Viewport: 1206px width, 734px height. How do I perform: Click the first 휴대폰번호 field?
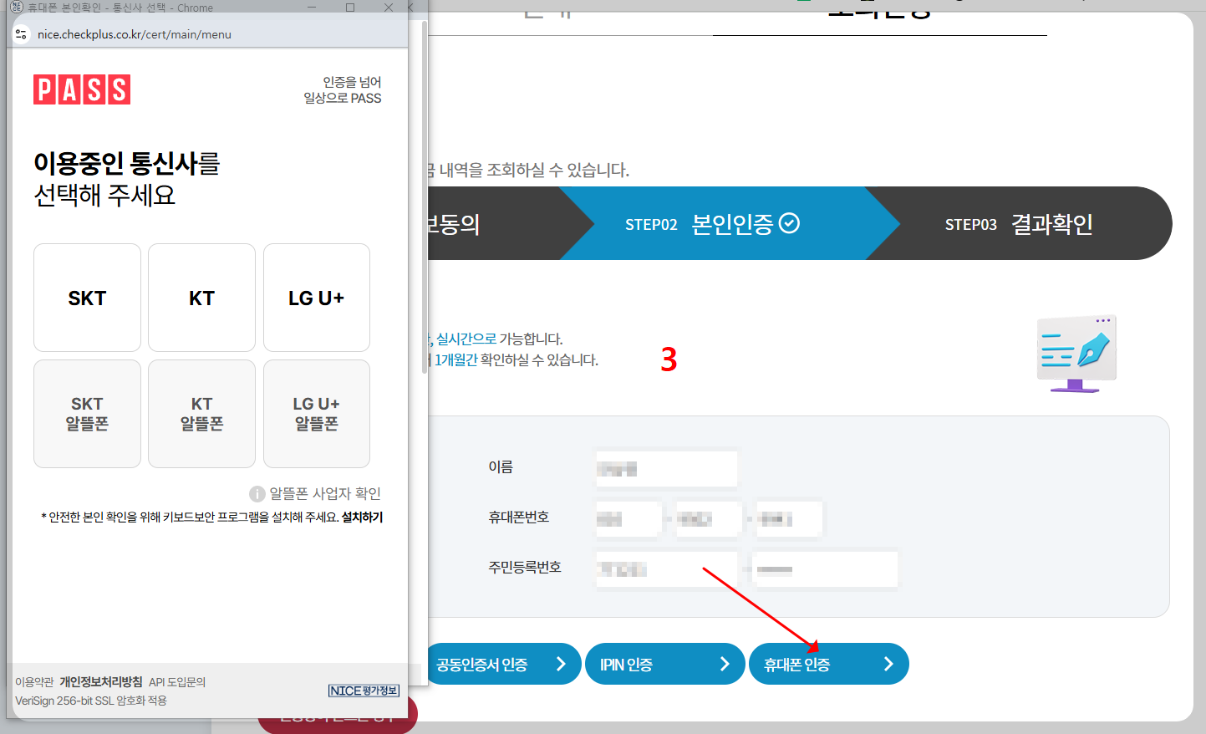(x=628, y=519)
